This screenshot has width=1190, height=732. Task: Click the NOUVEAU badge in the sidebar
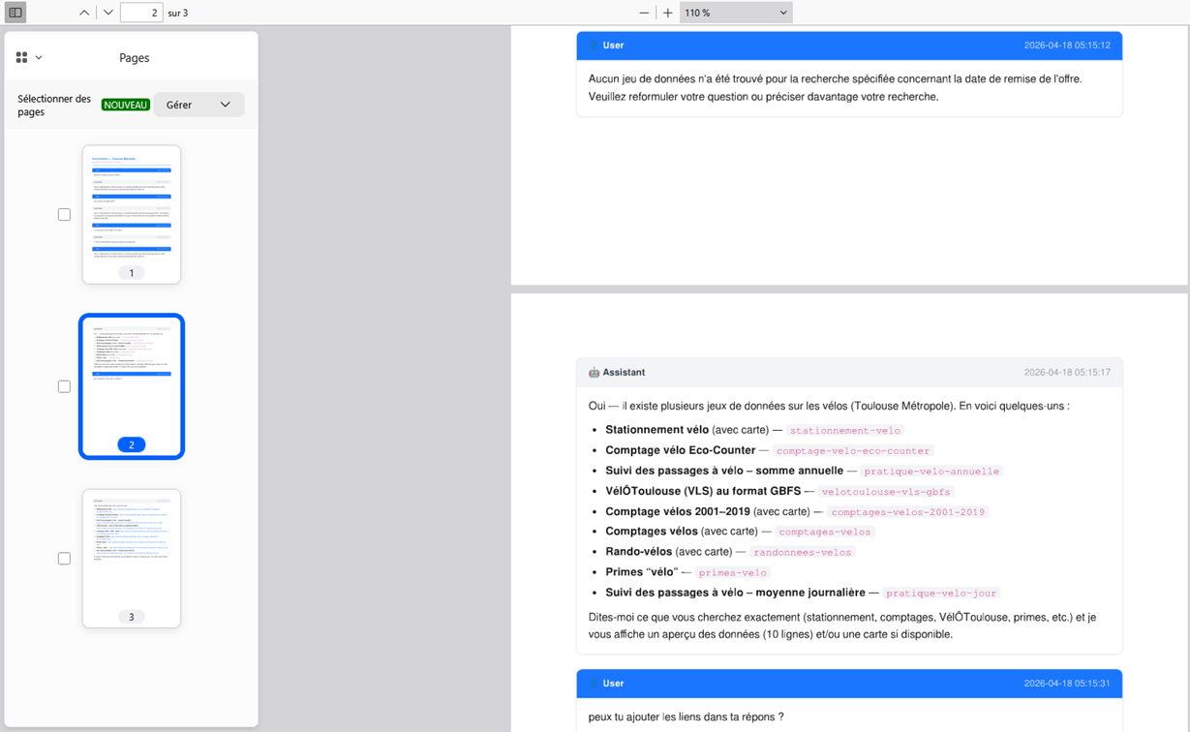point(126,105)
